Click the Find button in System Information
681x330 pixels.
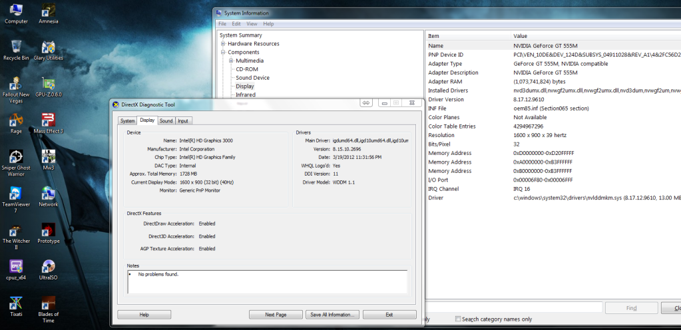click(632, 308)
